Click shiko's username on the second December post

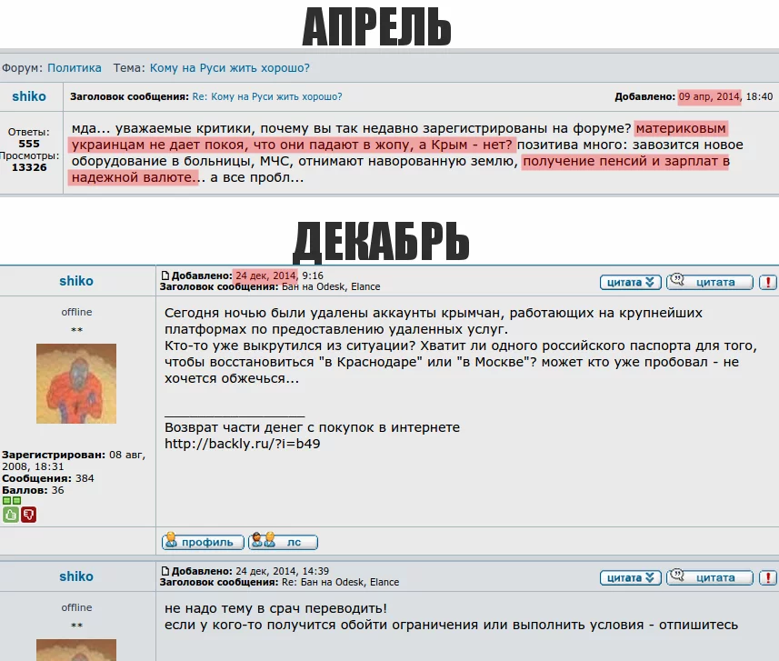click(x=76, y=576)
